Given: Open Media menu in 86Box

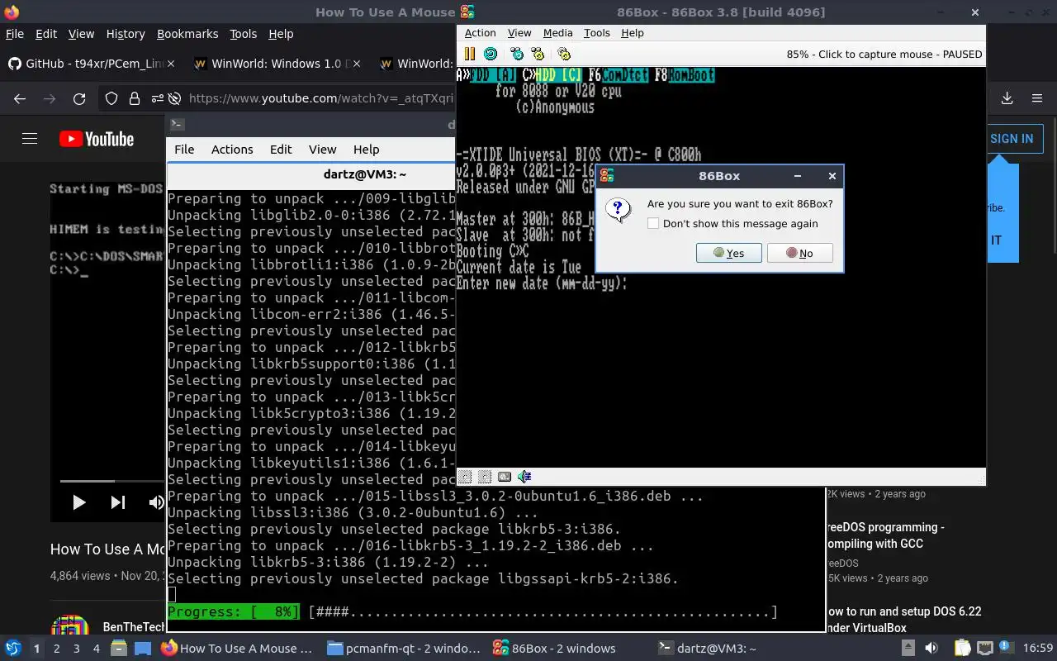Looking at the screenshot, I should [557, 33].
